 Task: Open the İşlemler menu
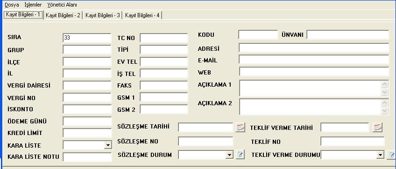click(33, 5)
